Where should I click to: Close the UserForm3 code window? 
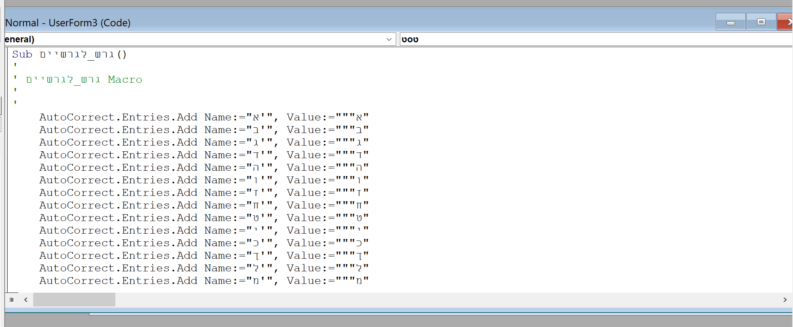[x=786, y=22]
